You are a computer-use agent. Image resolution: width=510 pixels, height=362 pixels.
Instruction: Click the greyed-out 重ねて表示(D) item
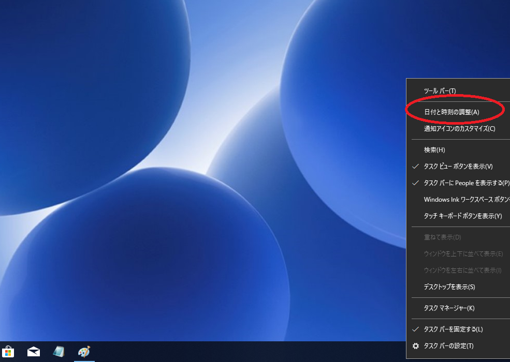tap(442, 237)
